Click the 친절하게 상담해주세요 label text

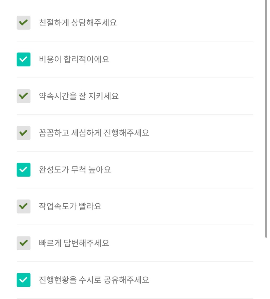(78, 23)
